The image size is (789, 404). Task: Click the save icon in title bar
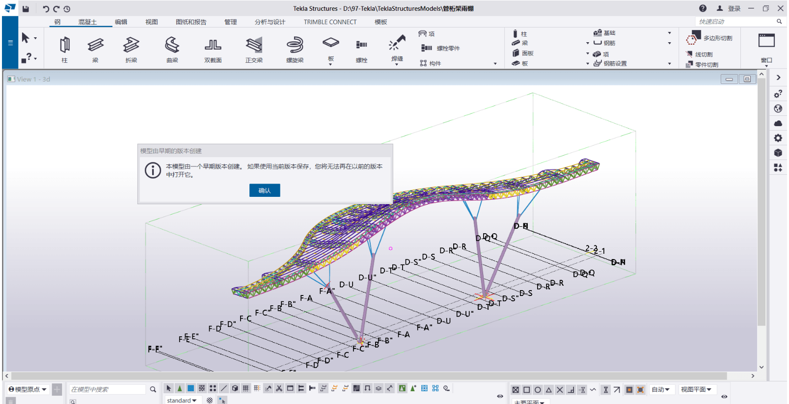pos(26,8)
